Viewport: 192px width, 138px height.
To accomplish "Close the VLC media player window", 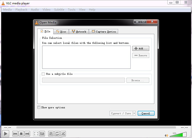I will pos(186,2).
